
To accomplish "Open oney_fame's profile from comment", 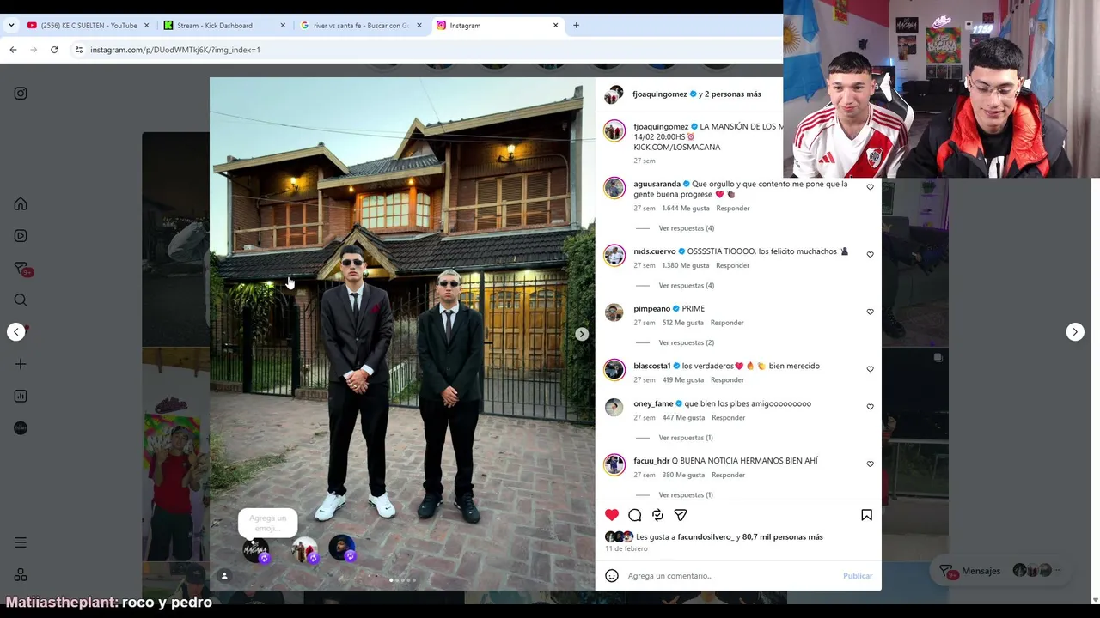I will [x=653, y=403].
